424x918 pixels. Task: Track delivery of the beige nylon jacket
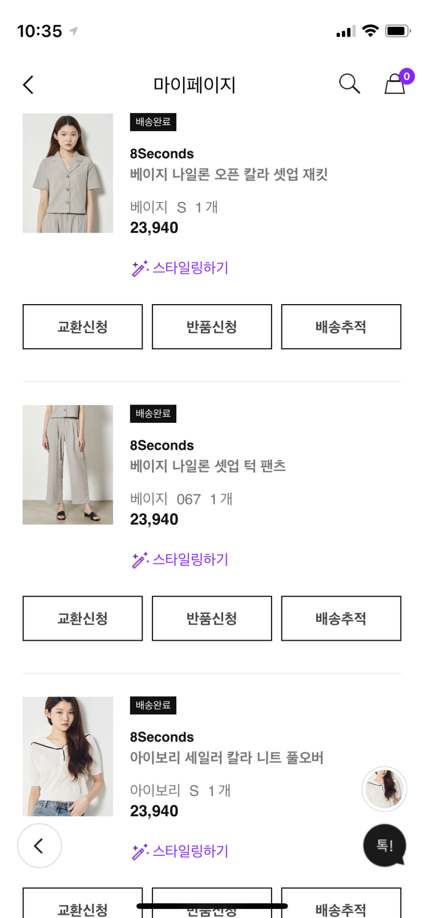point(341,327)
